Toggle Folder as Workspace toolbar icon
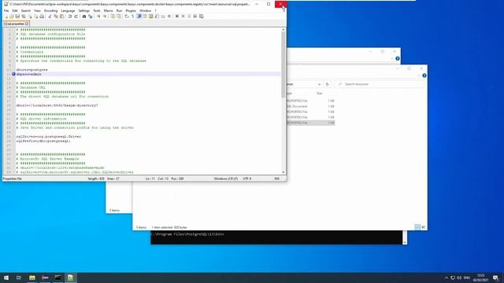504x283 pixels. click(x=163, y=16)
